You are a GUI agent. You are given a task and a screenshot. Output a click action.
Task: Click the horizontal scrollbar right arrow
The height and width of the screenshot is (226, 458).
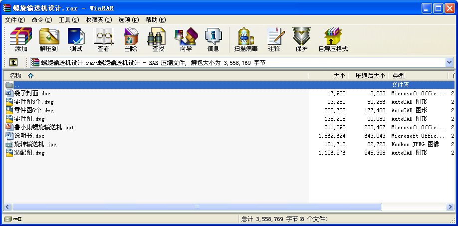click(450, 207)
